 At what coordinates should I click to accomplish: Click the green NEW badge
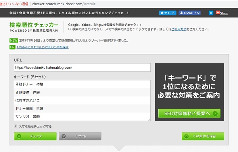[14, 40]
